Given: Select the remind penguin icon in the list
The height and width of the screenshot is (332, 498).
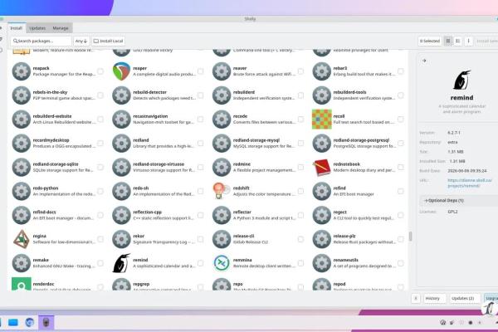Looking at the screenshot, I should (x=122, y=263).
